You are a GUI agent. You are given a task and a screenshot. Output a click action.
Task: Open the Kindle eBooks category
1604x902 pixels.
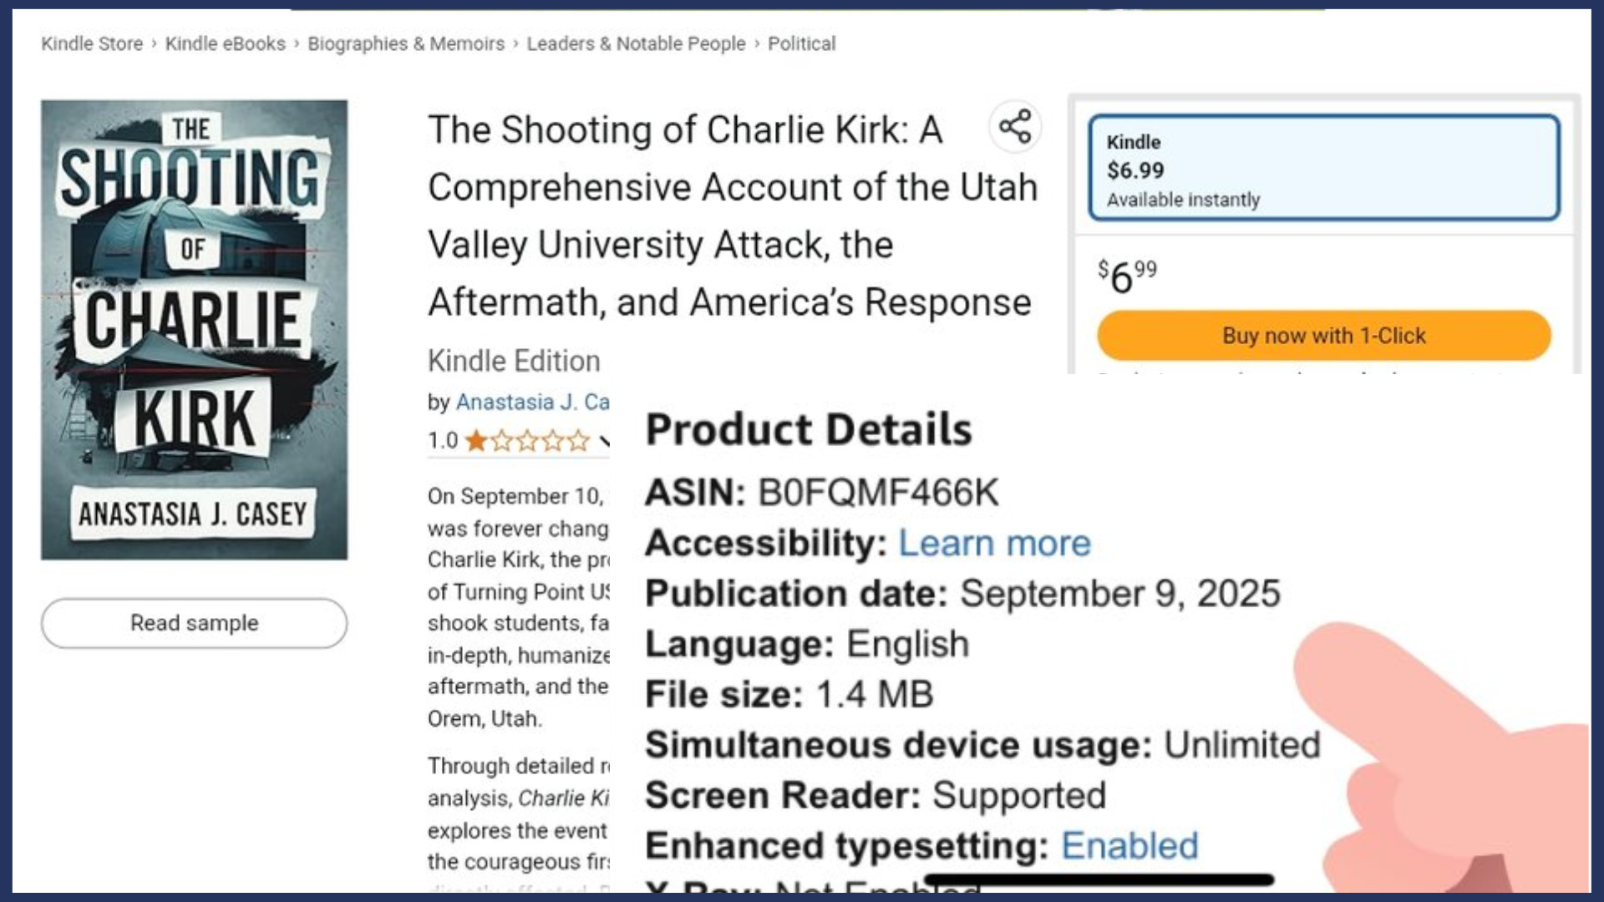click(x=226, y=43)
